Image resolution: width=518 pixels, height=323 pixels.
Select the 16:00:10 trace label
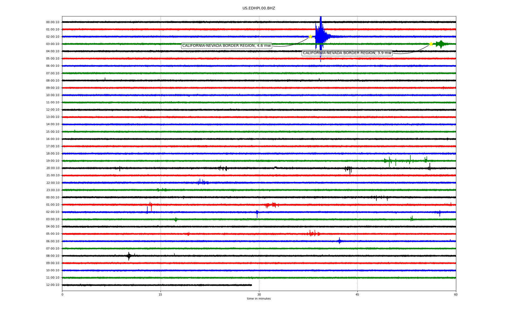(53, 139)
